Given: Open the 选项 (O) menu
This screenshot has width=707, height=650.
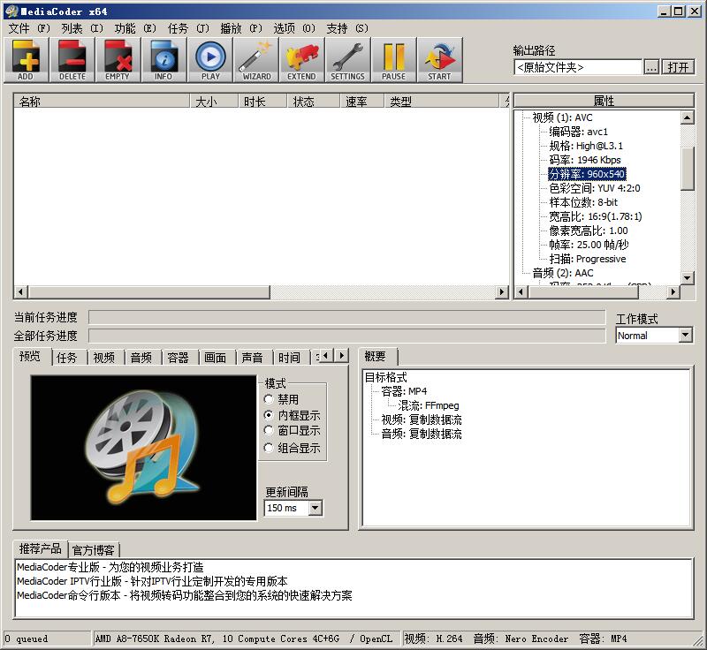Looking at the screenshot, I should 294,29.
